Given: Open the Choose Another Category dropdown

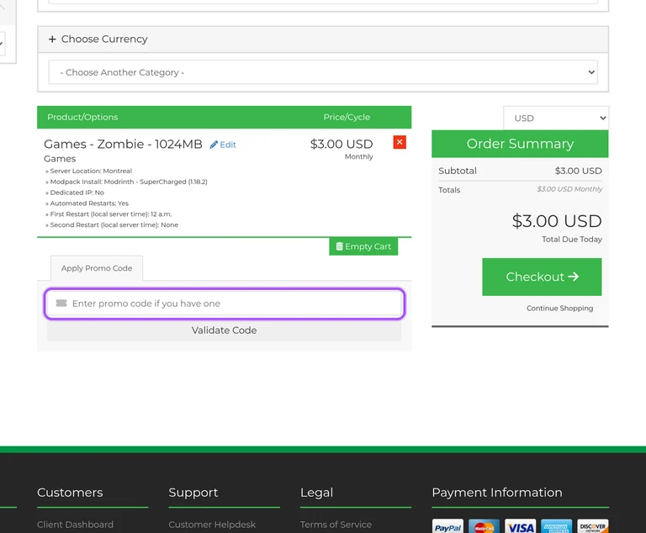Looking at the screenshot, I should [x=323, y=72].
